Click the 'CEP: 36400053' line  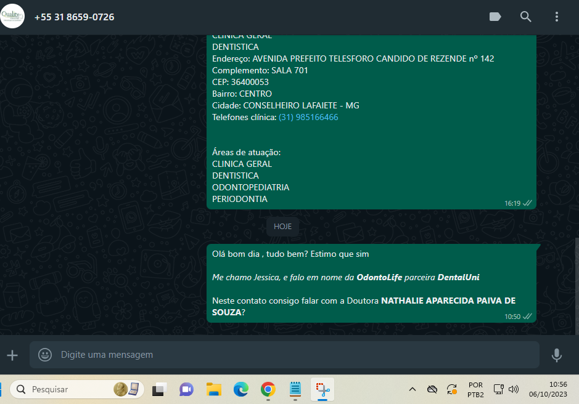pyautogui.click(x=240, y=83)
